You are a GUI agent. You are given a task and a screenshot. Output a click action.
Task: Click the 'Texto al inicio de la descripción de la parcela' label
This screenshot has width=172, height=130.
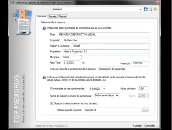point(73,69)
